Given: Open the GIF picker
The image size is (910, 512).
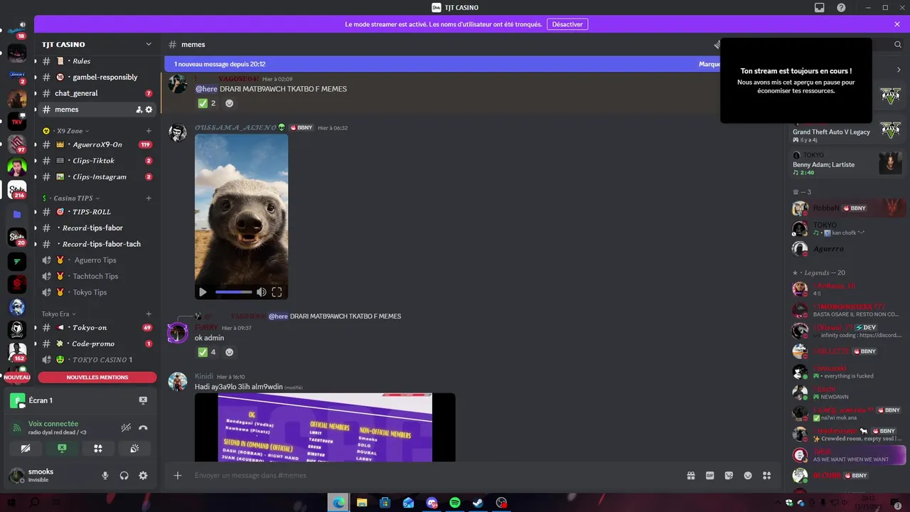Looking at the screenshot, I should click(x=710, y=476).
